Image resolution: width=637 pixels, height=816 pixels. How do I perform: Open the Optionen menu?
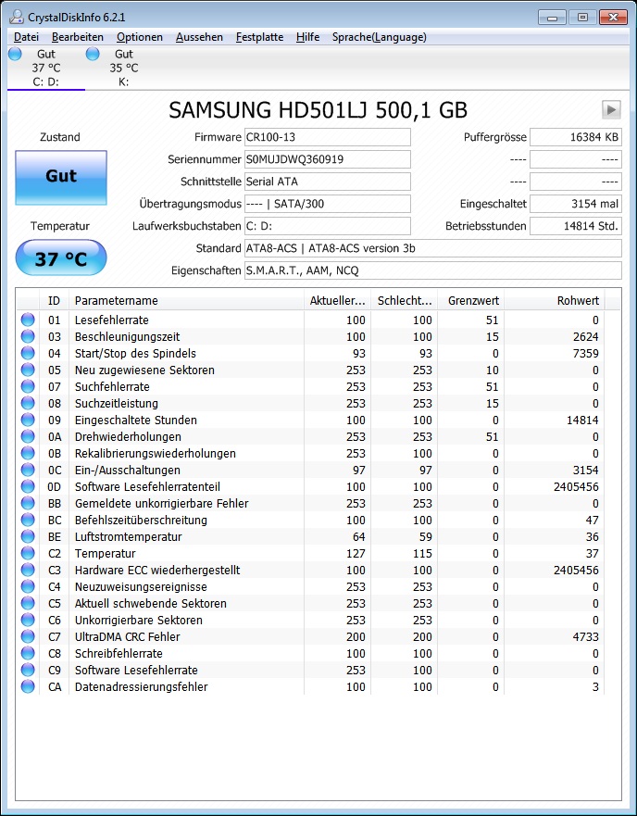click(x=140, y=37)
